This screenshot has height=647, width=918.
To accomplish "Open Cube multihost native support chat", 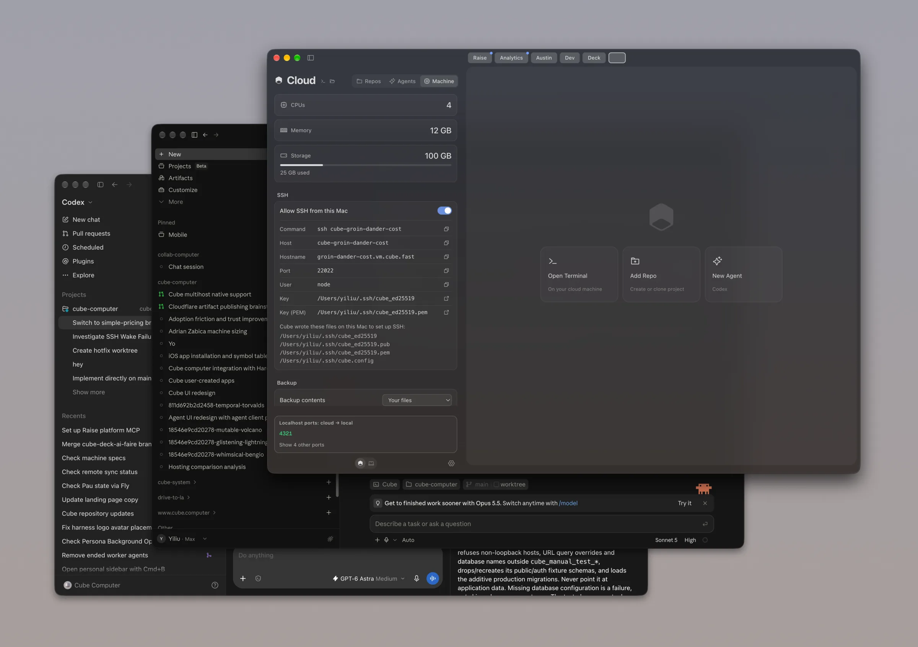I will point(210,294).
